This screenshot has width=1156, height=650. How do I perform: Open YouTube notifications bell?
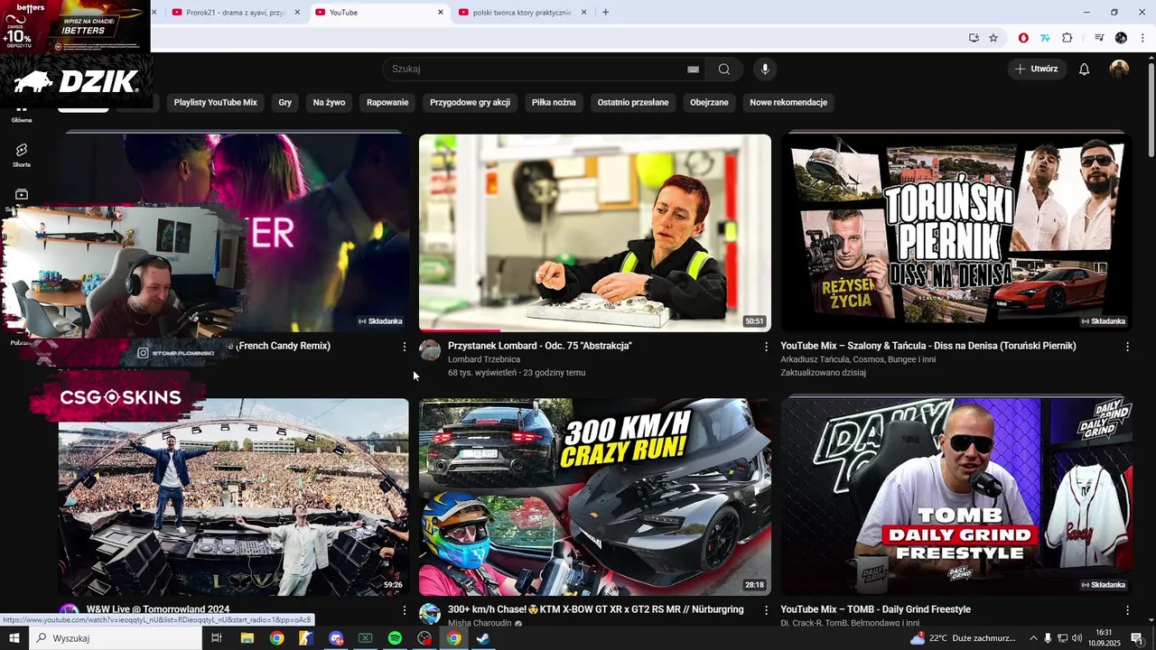(1084, 70)
